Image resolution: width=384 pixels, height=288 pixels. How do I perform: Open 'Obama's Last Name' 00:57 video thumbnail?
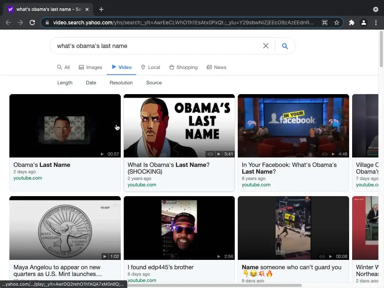pyautogui.click(x=65, y=126)
